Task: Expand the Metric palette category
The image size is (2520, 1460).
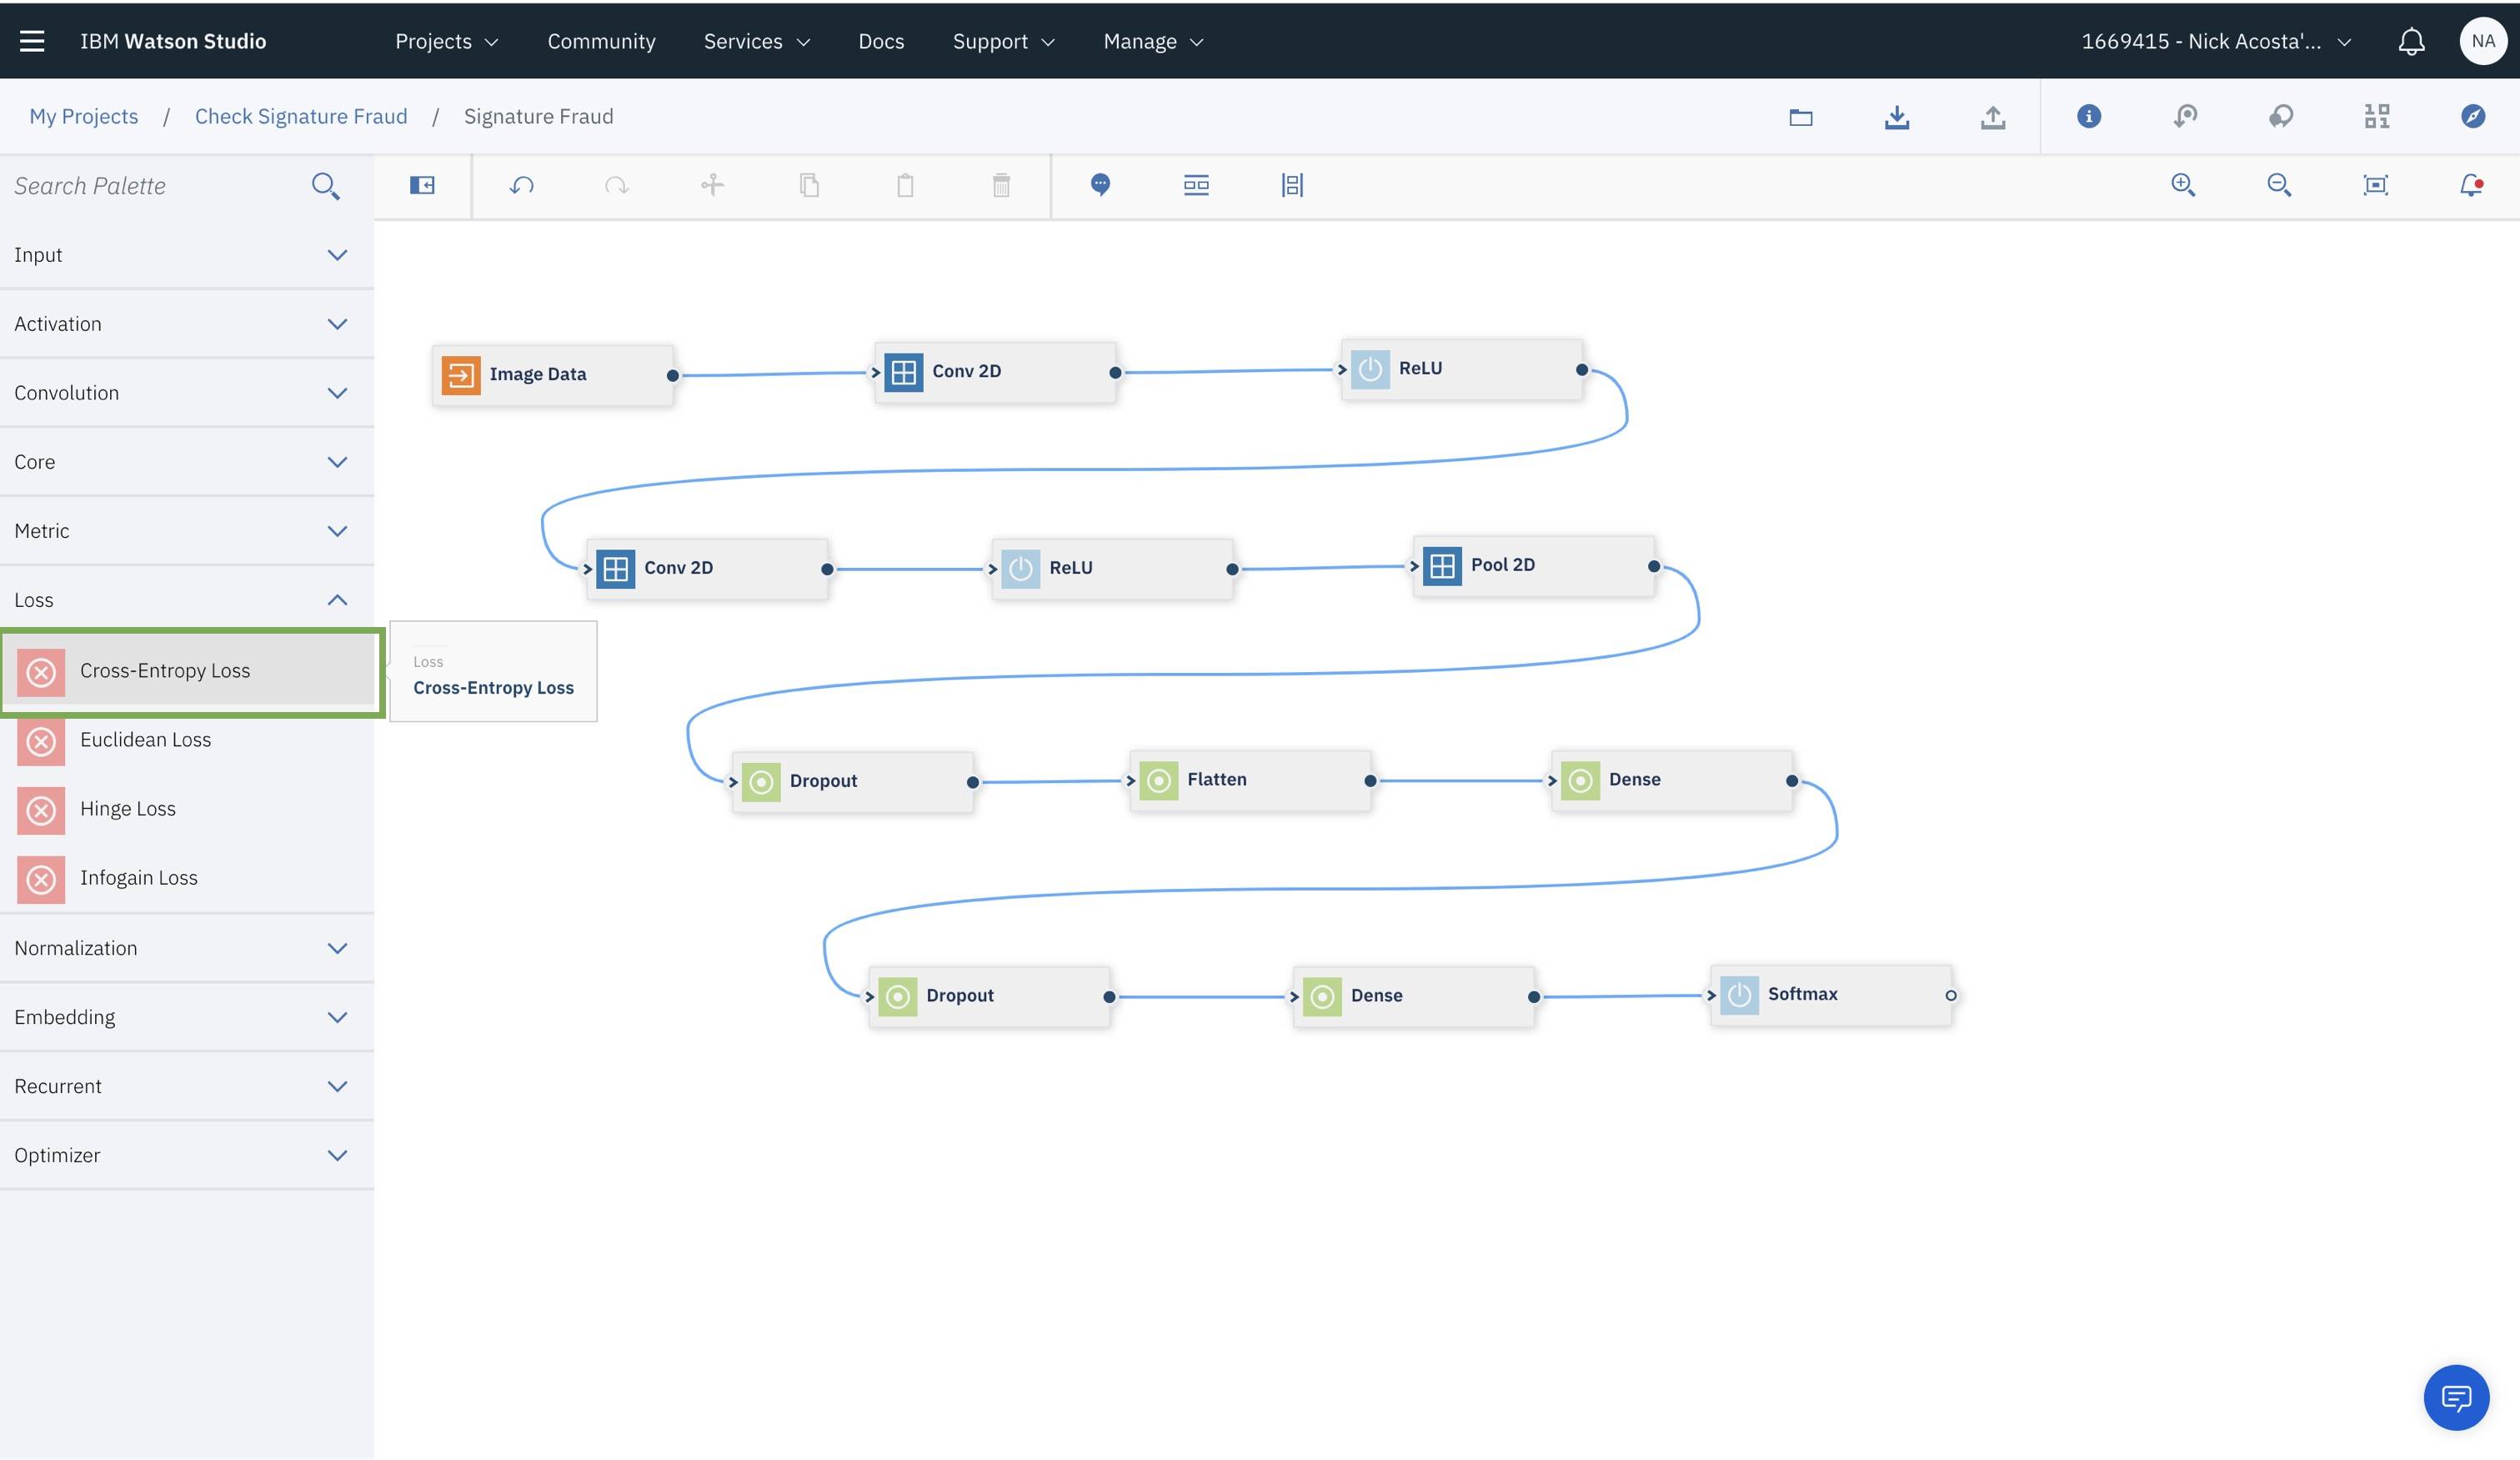Action: (x=187, y=531)
